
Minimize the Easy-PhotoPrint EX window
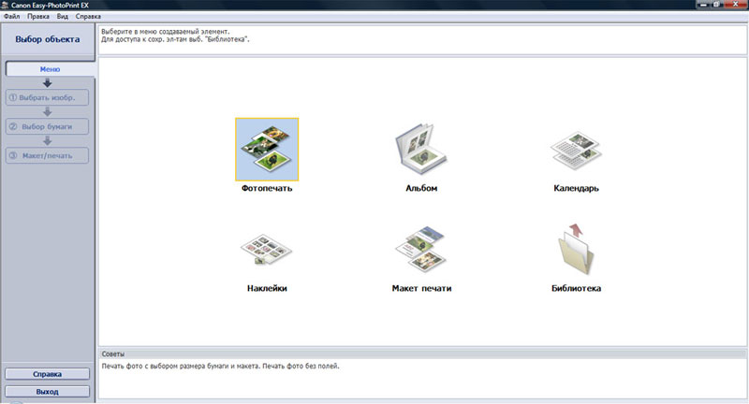[x=703, y=5]
